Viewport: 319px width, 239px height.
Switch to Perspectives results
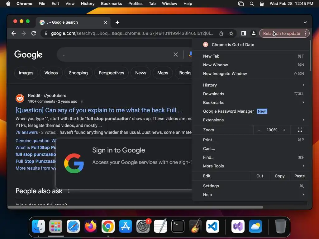112,73
